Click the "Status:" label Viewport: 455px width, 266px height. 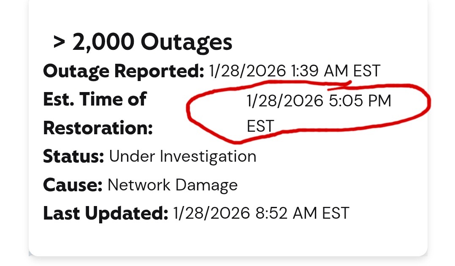[73, 157]
